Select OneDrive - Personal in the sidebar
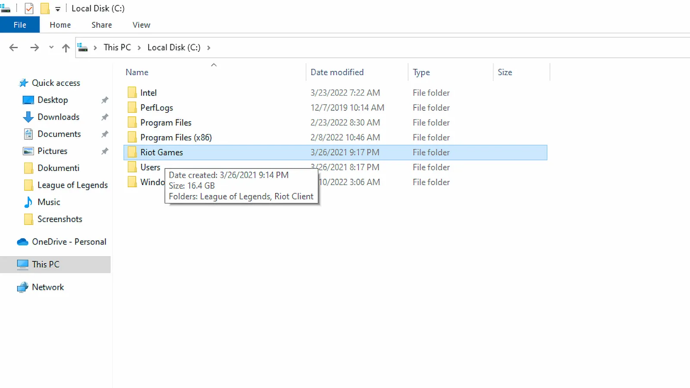The image size is (690, 388). coord(69,242)
